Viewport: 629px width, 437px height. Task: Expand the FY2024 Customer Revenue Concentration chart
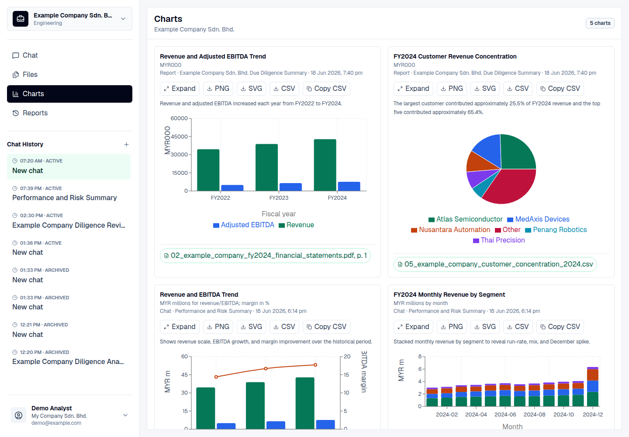[x=413, y=89]
